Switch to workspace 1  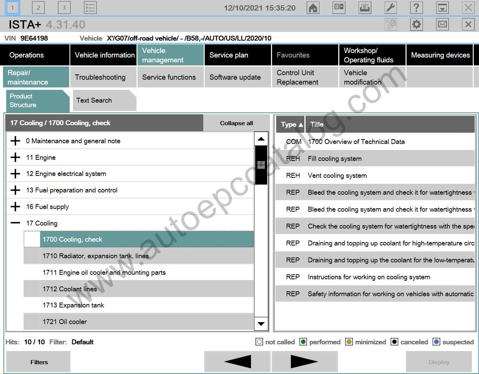point(12,8)
